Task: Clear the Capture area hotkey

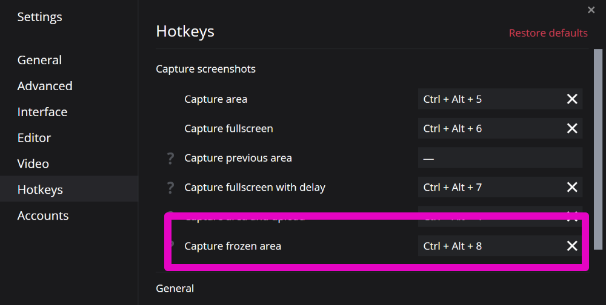Action: 571,99
